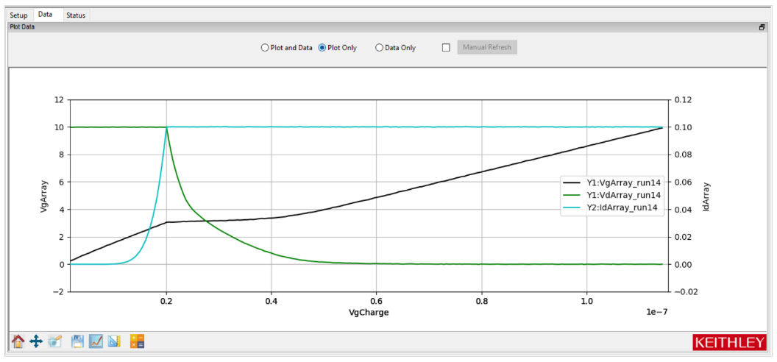The width and height of the screenshot is (777, 362).
Task: Tick the checkbox beside Manual Refresh
Action: tap(446, 48)
